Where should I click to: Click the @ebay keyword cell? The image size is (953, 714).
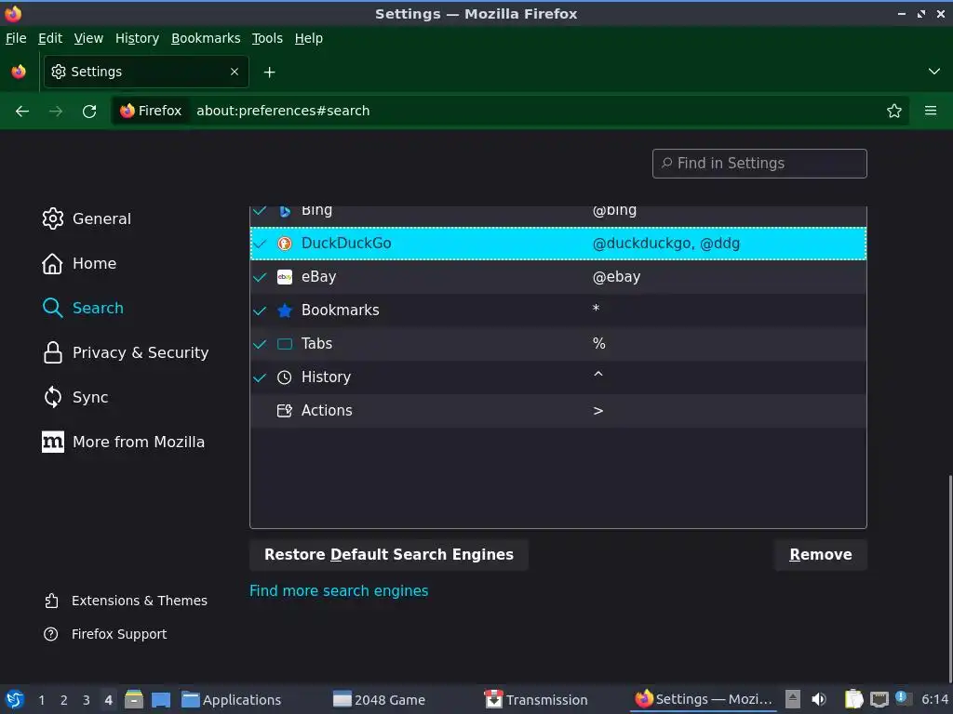pyautogui.click(x=616, y=277)
